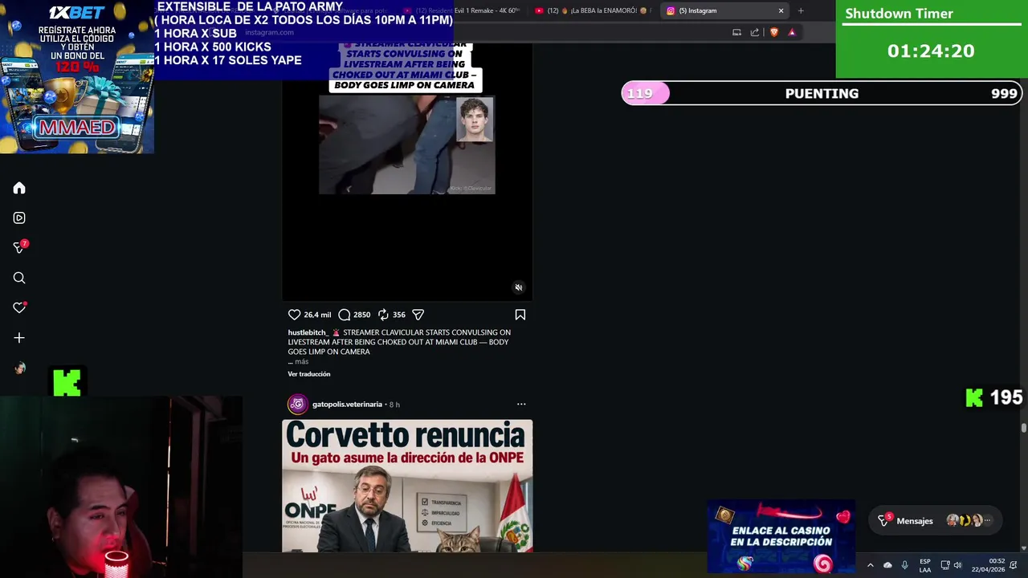Play the Clavicular video thumbnail
This screenshot has height=578, width=1028.
407,144
